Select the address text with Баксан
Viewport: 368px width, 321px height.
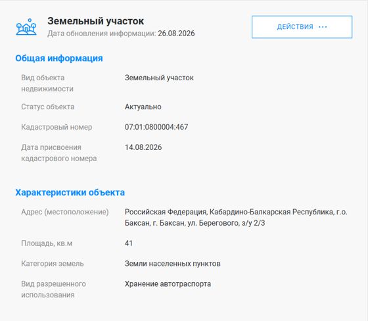coord(236,217)
